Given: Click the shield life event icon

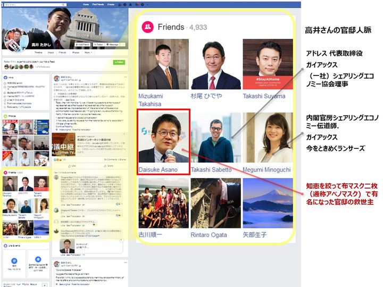Looking at the screenshot, I should pyautogui.click(x=14, y=261).
